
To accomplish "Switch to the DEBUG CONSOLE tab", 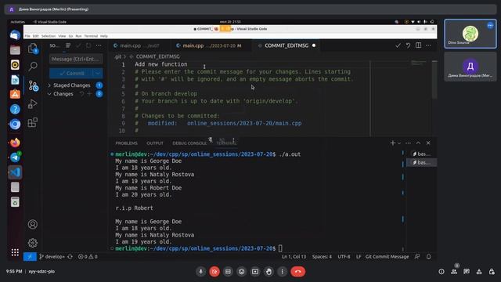I will (189, 143).
